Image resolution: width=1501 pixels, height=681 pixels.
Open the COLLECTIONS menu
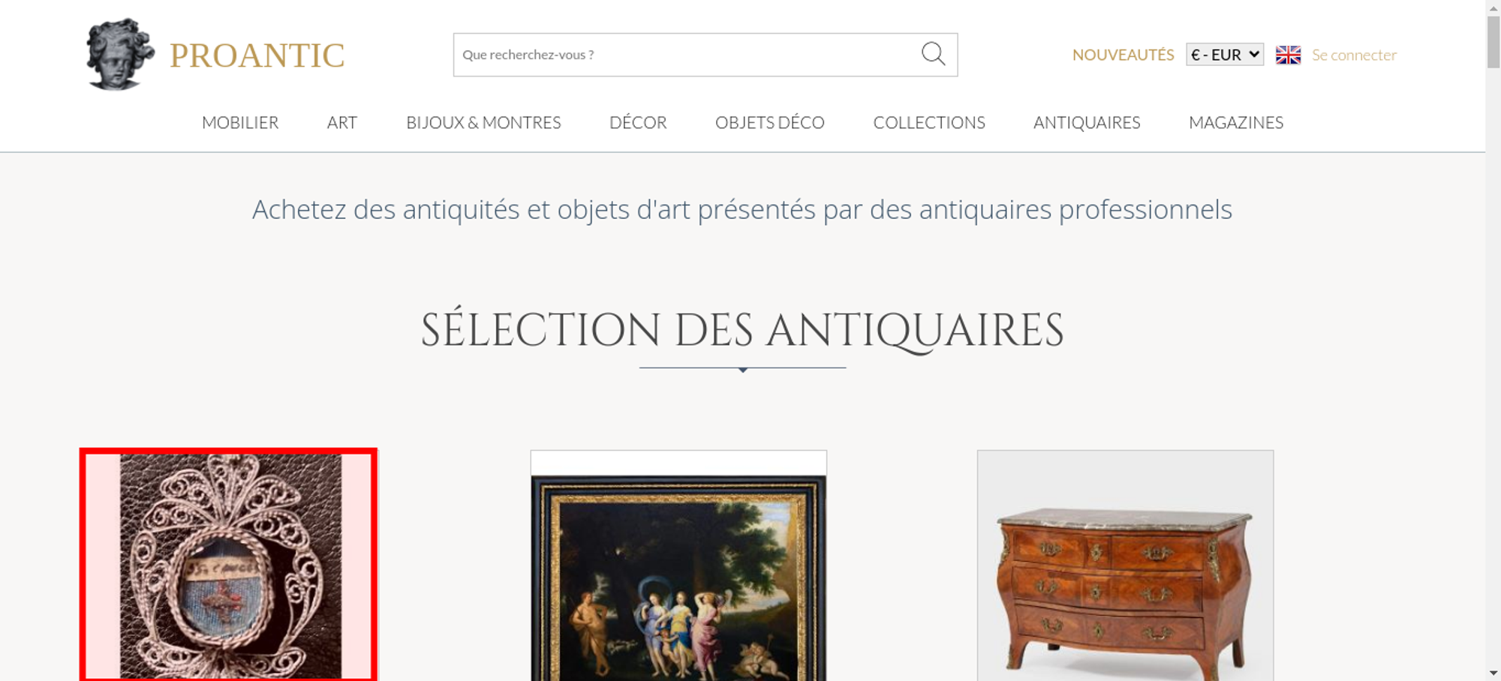[x=929, y=122]
